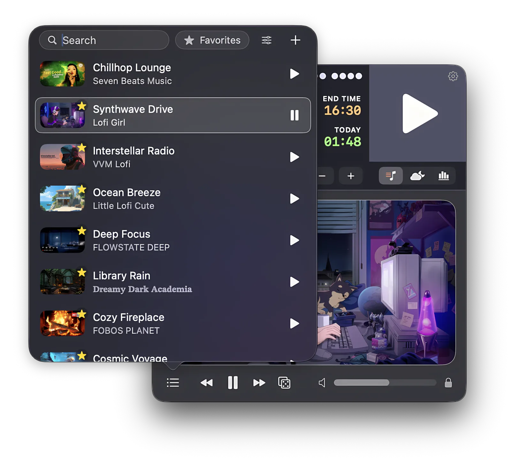The width and height of the screenshot is (511, 461).
Task: Click the lofi artwork image
Action: [386, 282]
